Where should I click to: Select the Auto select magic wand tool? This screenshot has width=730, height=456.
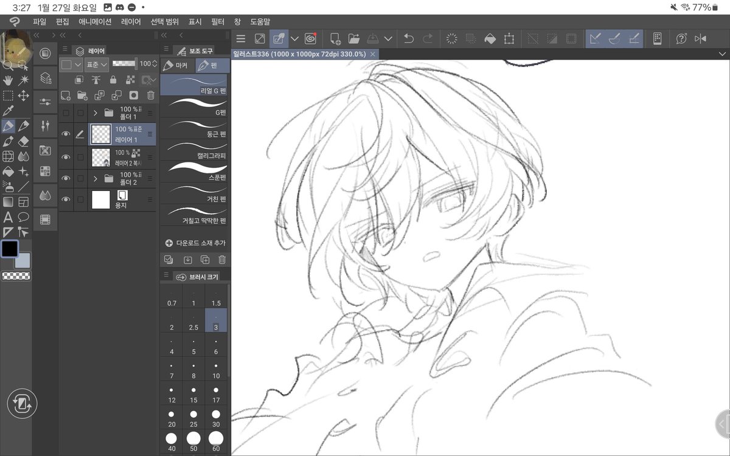pos(24,80)
